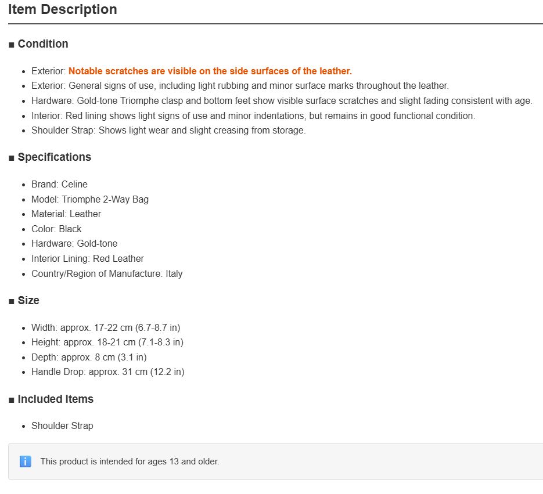Click the 'Model: Triomphe 2-Way Bag' entry
543x494 pixels.
pyautogui.click(x=90, y=200)
